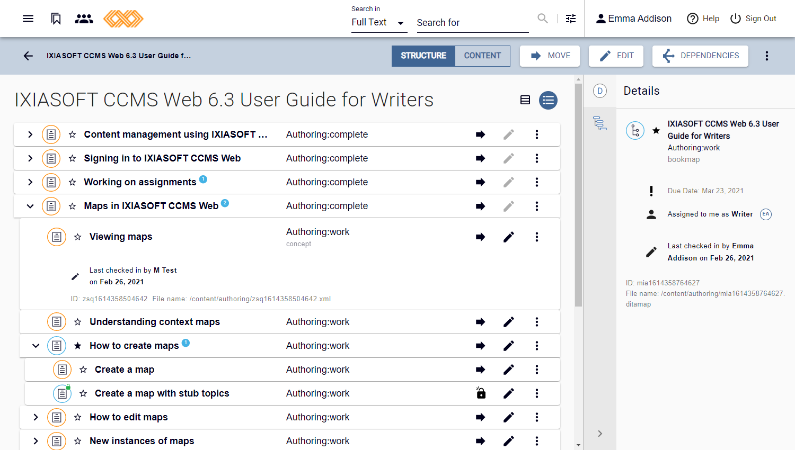Click the document icon of How to create maps

[57, 346]
